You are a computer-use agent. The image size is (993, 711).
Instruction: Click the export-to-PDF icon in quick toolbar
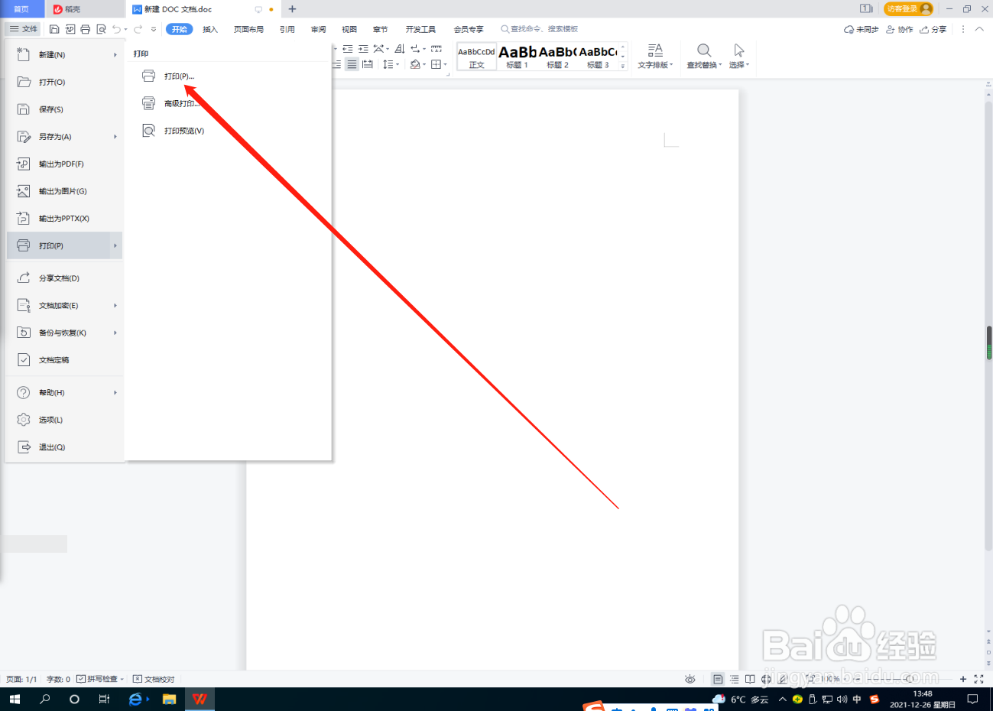[70, 29]
